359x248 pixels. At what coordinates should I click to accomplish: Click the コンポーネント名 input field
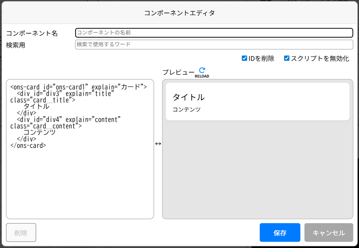click(213, 32)
